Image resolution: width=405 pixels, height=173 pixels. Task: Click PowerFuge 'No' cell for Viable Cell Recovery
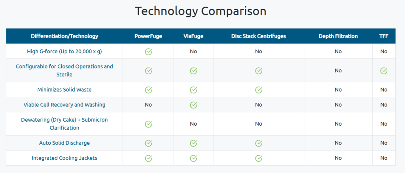(148, 105)
